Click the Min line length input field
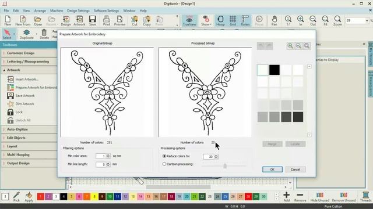The width and height of the screenshot is (373, 209). (101, 164)
